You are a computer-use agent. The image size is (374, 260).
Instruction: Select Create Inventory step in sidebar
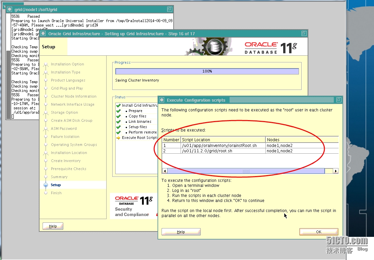[66, 161]
